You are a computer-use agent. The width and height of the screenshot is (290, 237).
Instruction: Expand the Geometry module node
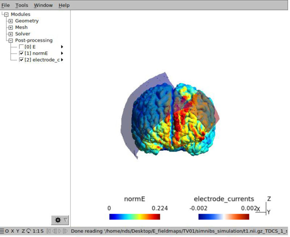(11, 21)
